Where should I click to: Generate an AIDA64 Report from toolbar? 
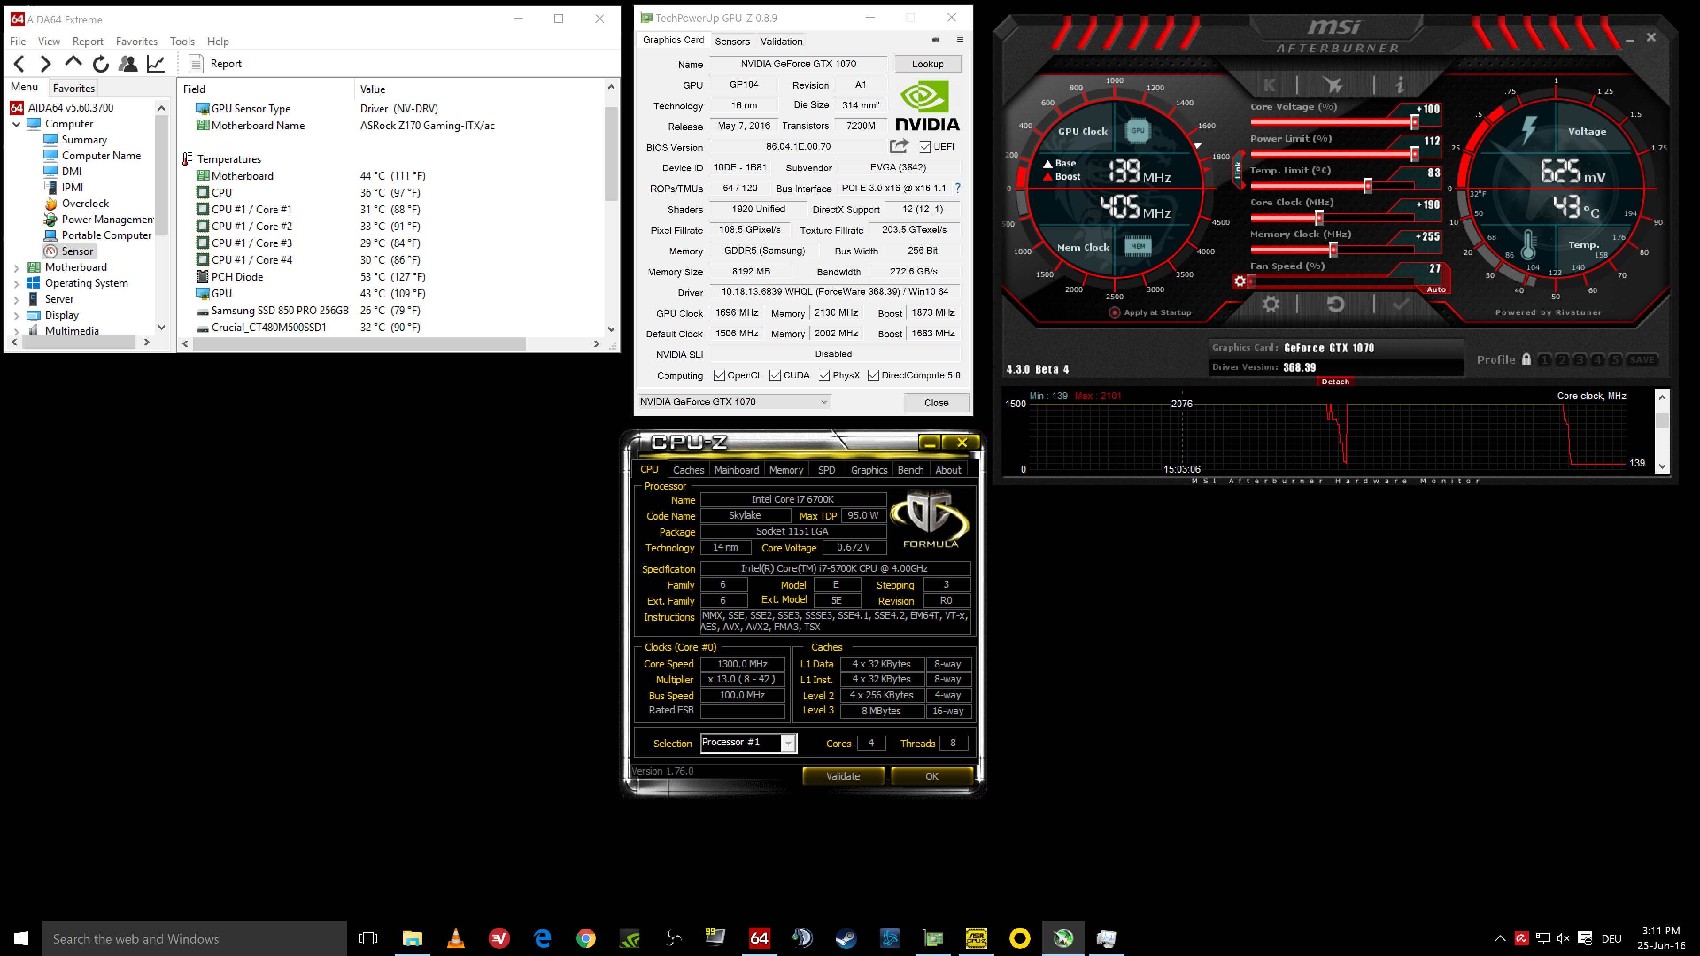pyautogui.click(x=216, y=63)
